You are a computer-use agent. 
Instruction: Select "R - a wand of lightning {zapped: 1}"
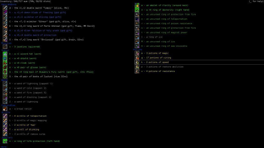[x=31, y=84]
